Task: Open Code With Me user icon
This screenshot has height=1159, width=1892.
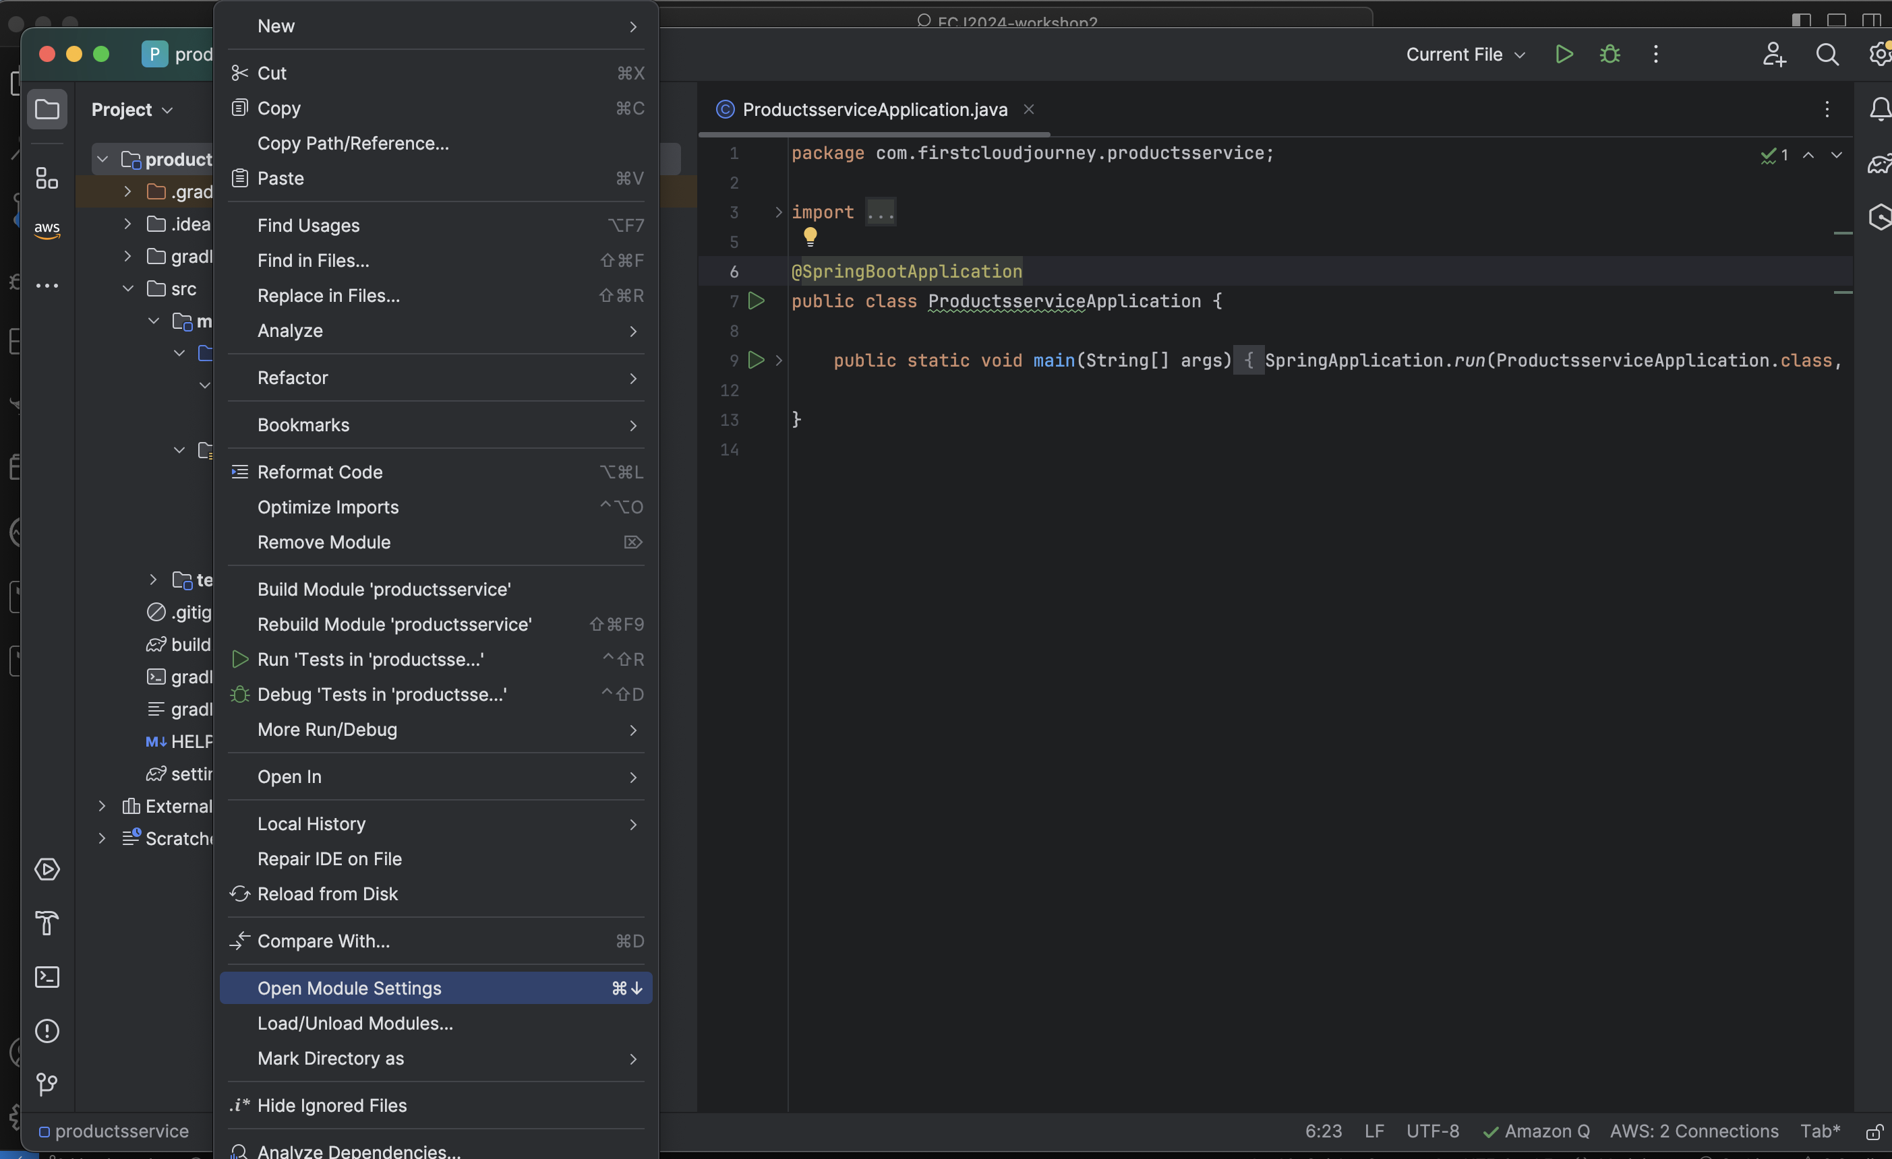Action: (x=1774, y=55)
